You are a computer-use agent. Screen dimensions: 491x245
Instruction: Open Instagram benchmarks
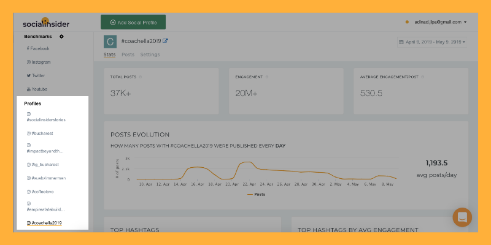tap(39, 62)
